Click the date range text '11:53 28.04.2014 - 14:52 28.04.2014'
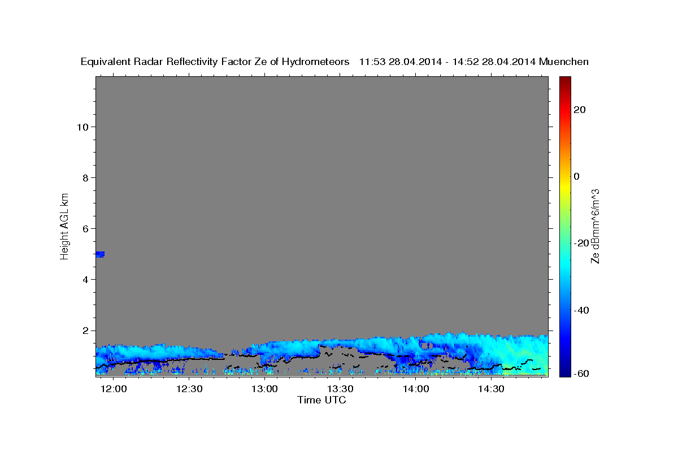The image size is (678, 452). 448,62
